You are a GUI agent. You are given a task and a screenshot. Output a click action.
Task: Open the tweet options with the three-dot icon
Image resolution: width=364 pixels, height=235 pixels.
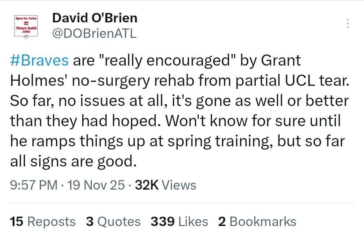click(x=348, y=24)
